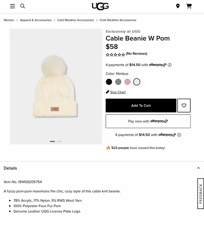Select the black color swatch
204x226 pixels.
109,82
